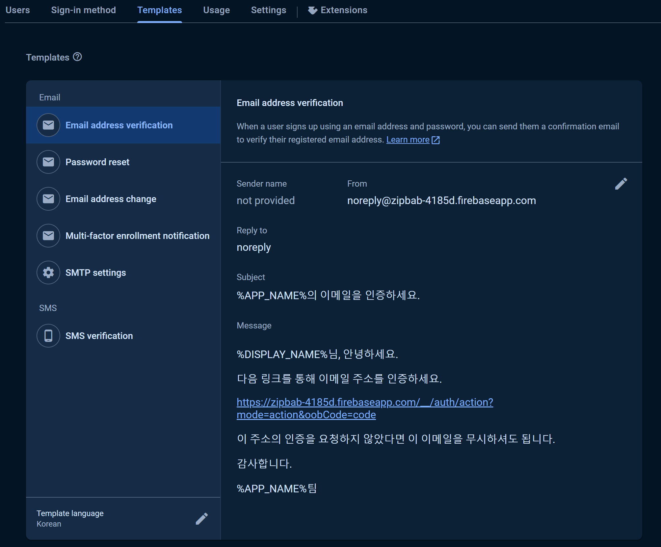
Task: Click the envelope icon for Email address verification
Action: click(x=48, y=125)
